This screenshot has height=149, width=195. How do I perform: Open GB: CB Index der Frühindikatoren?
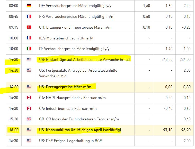click(79, 119)
